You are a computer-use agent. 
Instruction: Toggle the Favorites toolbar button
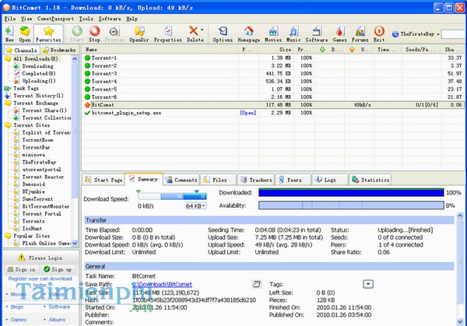pos(48,33)
